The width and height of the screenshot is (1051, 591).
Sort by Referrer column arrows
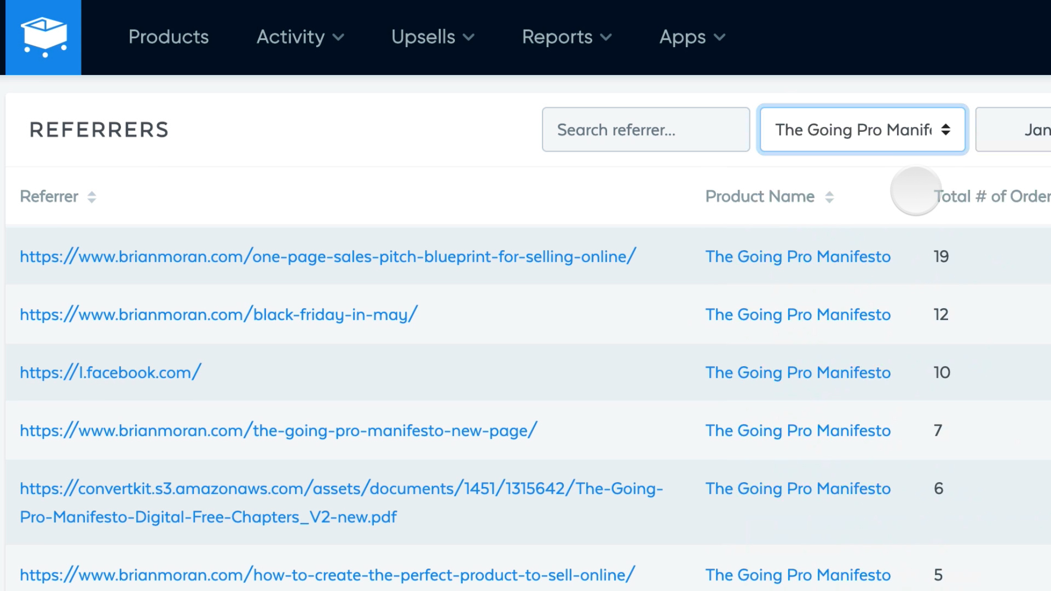click(x=92, y=197)
